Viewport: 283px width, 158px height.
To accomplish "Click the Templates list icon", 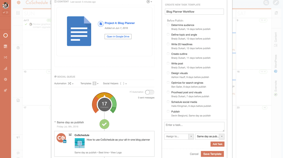I will [x=94, y=83].
